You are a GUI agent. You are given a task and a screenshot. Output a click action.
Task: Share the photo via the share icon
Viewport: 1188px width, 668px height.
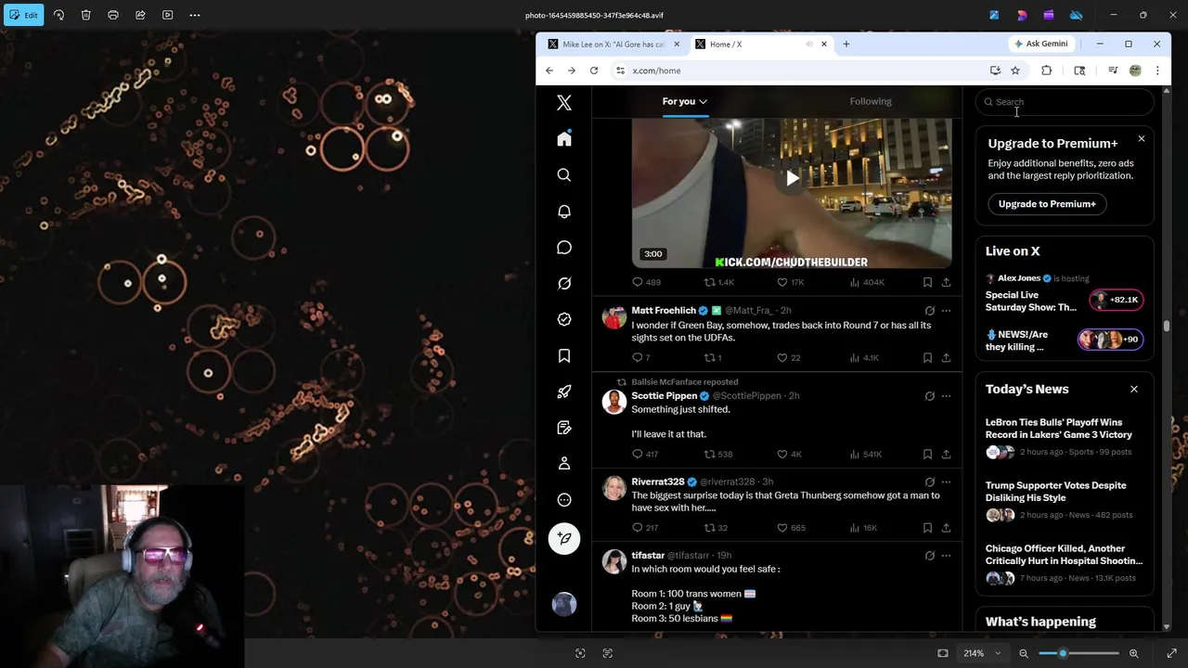[140, 15]
